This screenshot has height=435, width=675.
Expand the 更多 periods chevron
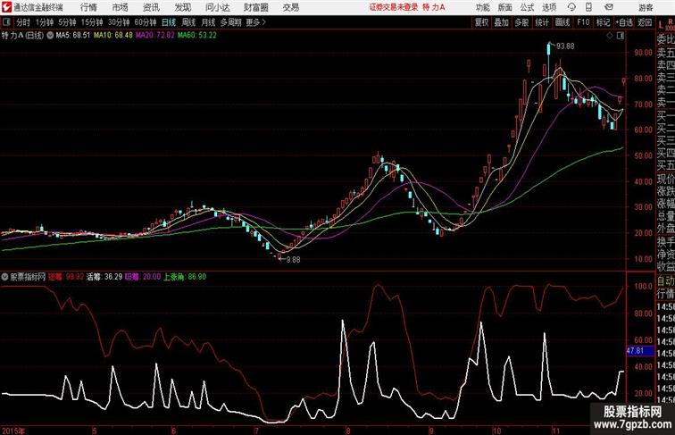(264, 22)
